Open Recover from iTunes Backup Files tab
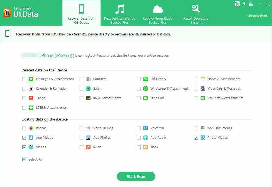The image size is (272, 187). pos(120,13)
